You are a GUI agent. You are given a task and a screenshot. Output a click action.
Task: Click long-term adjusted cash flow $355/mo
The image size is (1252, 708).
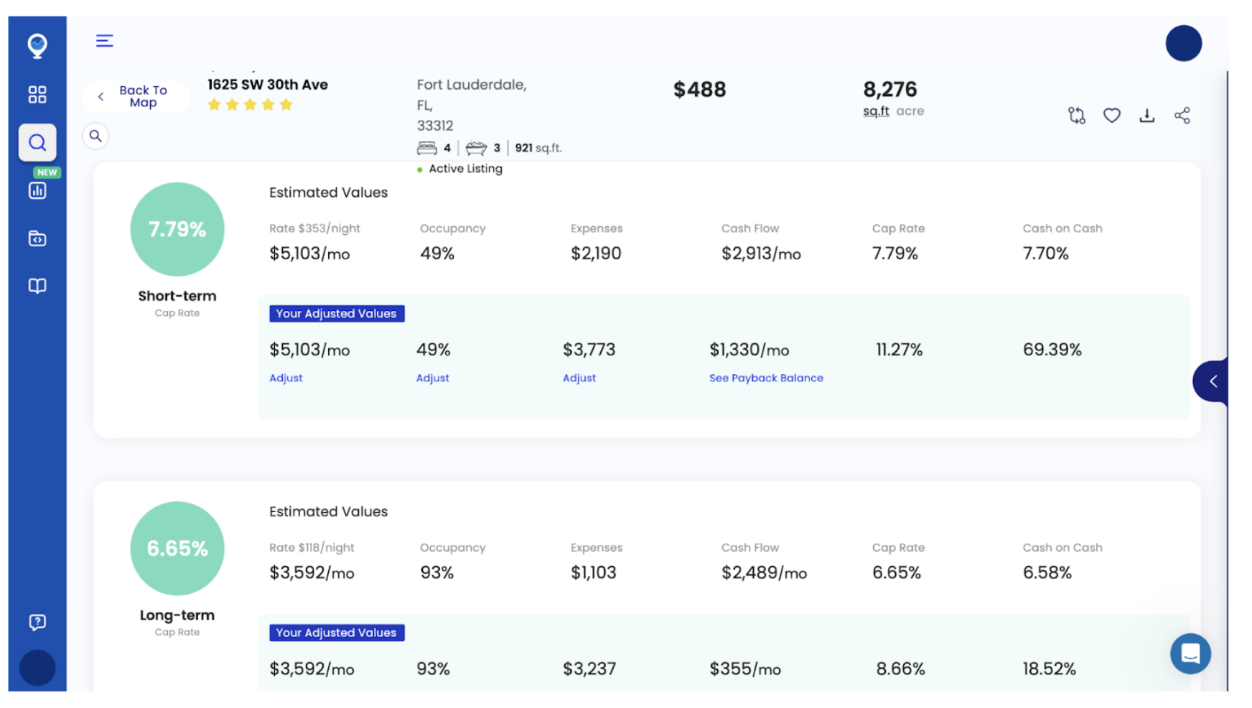click(x=744, y=669)
